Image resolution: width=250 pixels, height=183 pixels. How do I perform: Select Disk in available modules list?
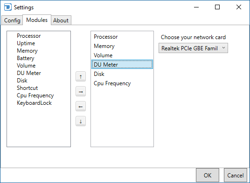[x=22, y=81]
